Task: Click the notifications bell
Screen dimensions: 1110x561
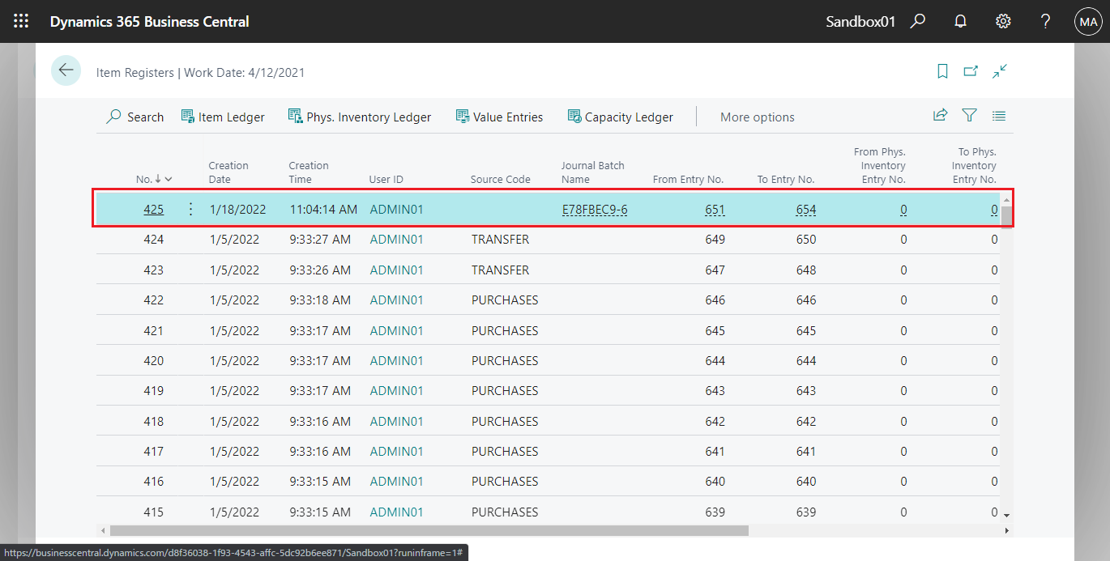Action: pos(960,21)
